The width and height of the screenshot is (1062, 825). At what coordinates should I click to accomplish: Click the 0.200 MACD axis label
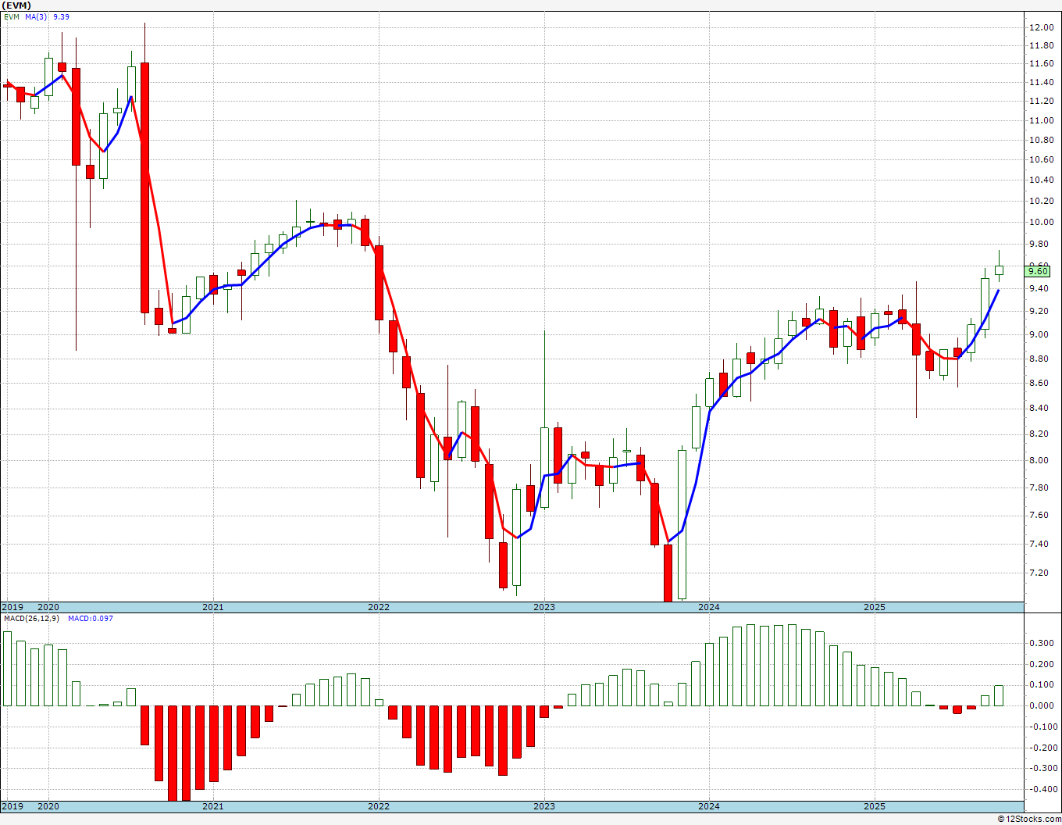tap(1042, 664)
